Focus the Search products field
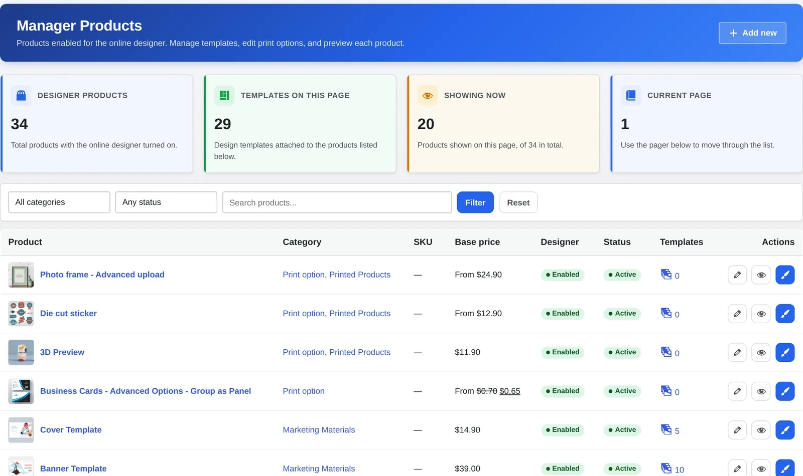This screenshot has width=803, height=476. [337, 202]
